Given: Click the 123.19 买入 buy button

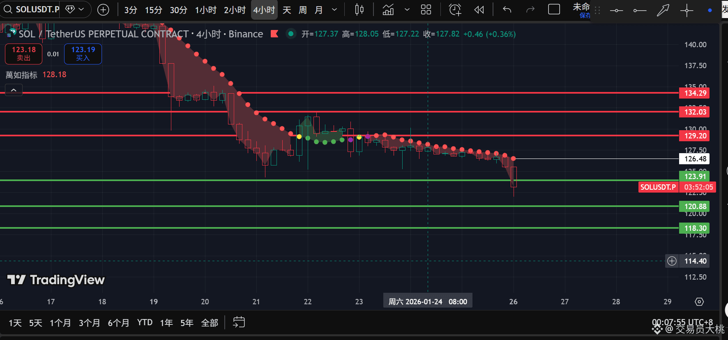Looking at the screenshot, I should [x=83, y=54].
